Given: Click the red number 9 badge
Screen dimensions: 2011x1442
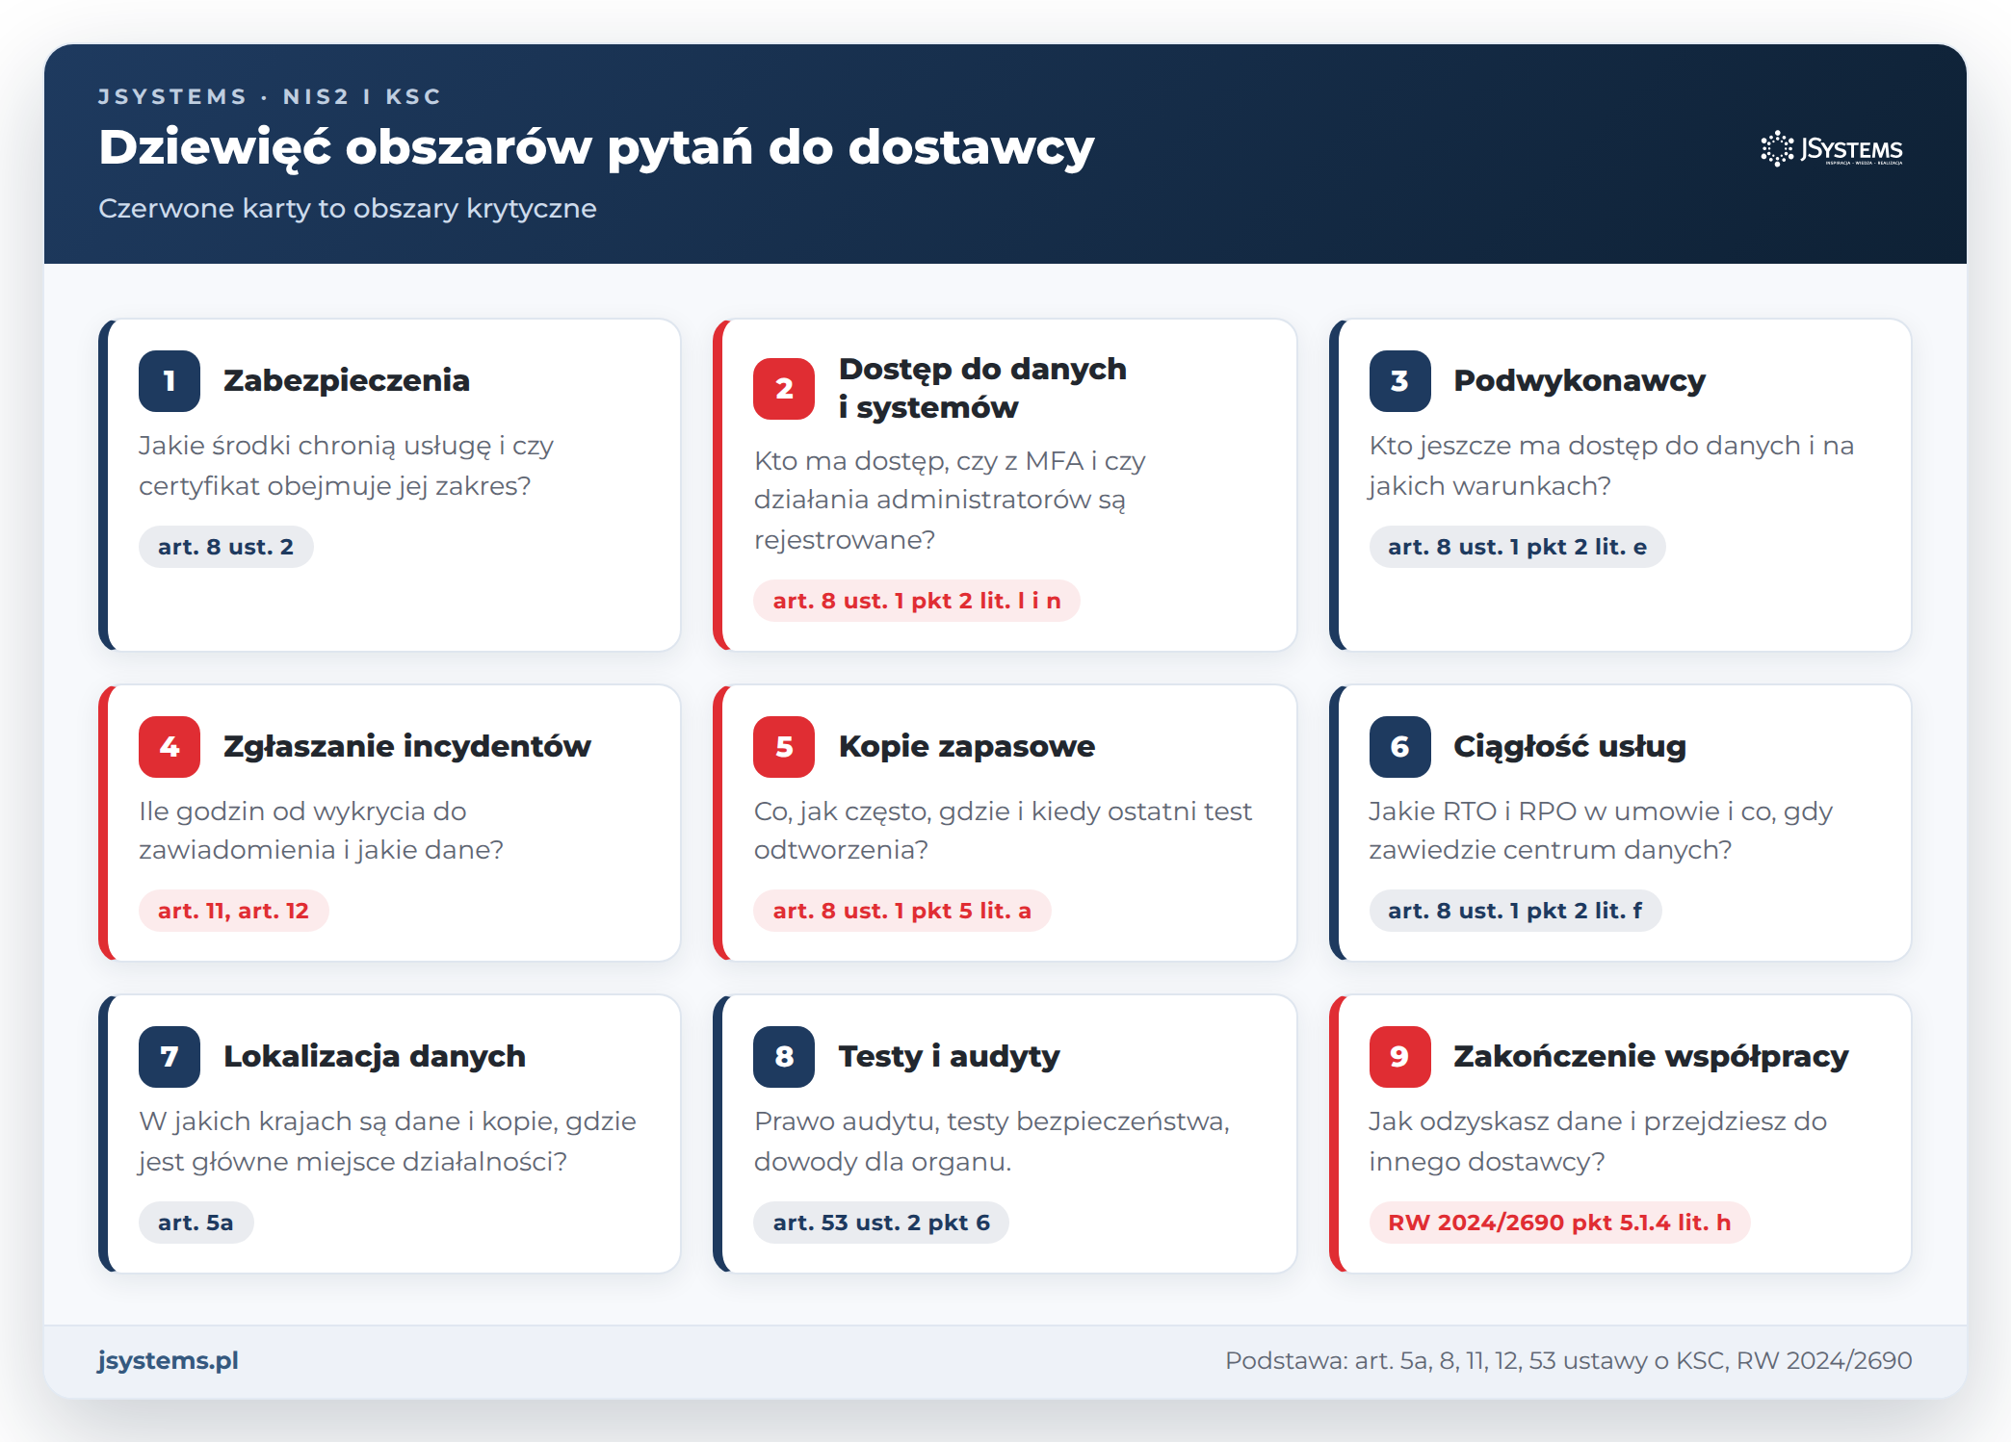Looking at the screenshot, I should 1399,1056.
